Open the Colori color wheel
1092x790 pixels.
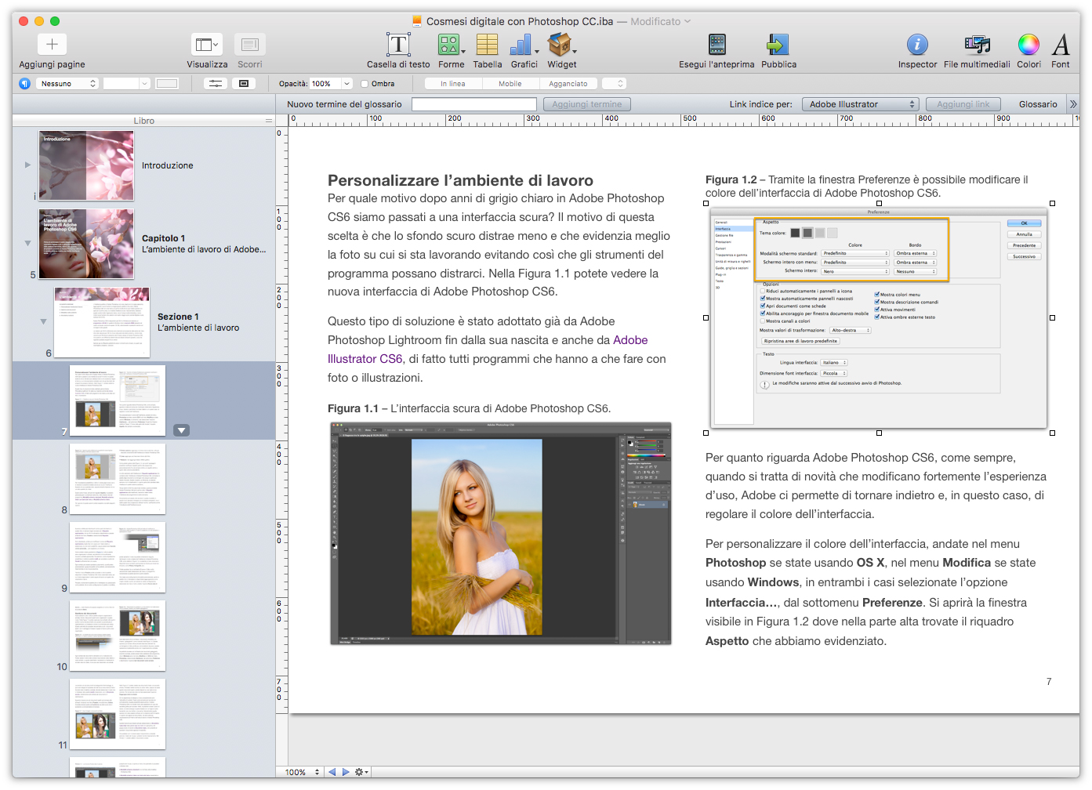[x=1029, y=45]
